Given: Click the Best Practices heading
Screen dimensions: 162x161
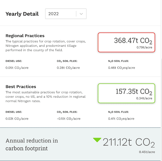Looking at the screenshot, I should pyautogui.click(x=21, y=87).
